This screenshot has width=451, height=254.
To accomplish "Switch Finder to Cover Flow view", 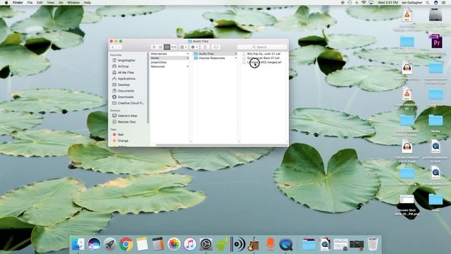I will point(173,47).
